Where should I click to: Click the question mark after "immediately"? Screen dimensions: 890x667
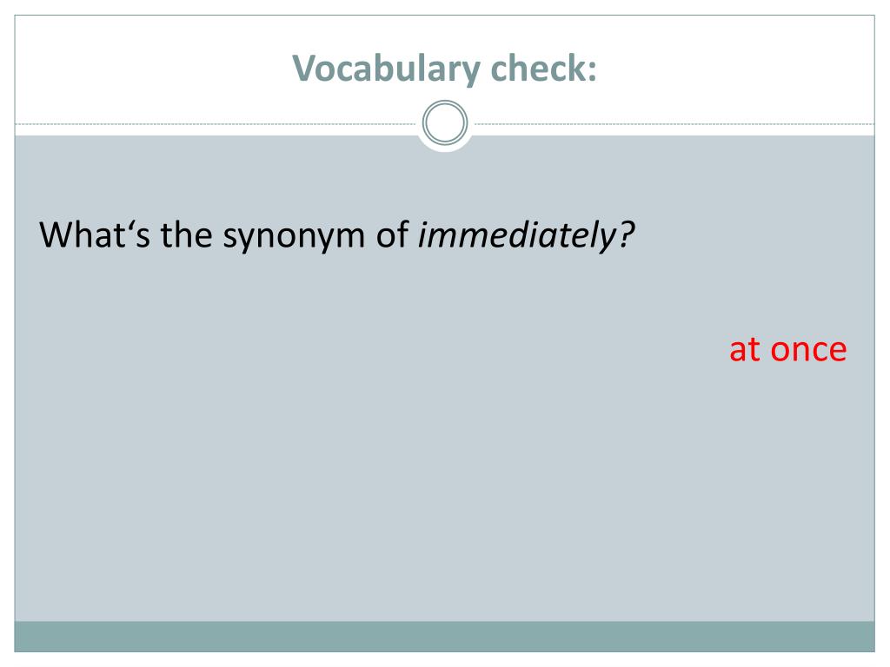[626, 234]
